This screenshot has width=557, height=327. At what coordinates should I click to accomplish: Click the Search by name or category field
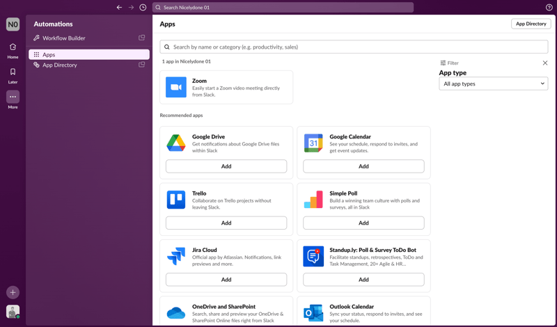[x=354, y=47]
